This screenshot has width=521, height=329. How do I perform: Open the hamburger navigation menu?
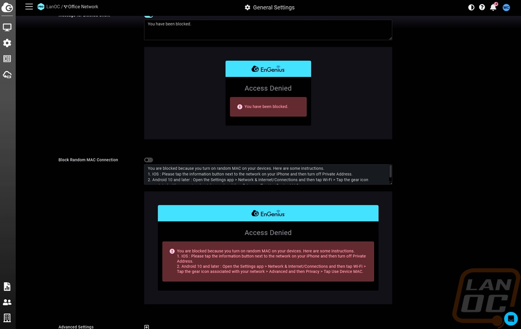[x=29, y=7]
